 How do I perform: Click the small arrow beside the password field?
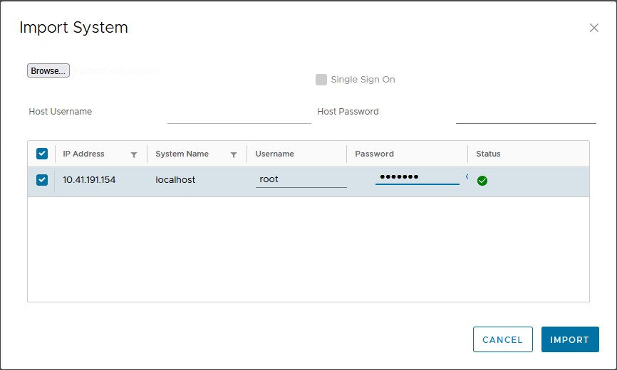pyautogui.click(x=467, y=176)
